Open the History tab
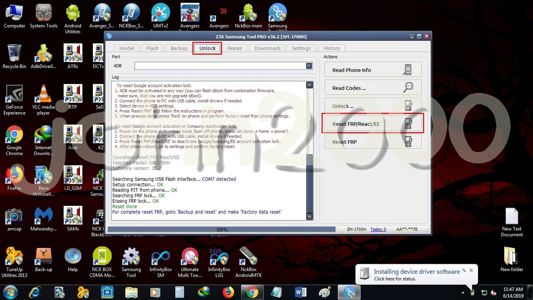The height and width of the screenshot is (300, 533). click(x=331, y=48)
